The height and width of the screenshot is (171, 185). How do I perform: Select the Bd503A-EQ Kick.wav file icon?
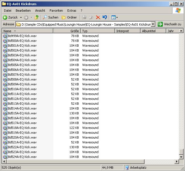click(x=5, y=55)
